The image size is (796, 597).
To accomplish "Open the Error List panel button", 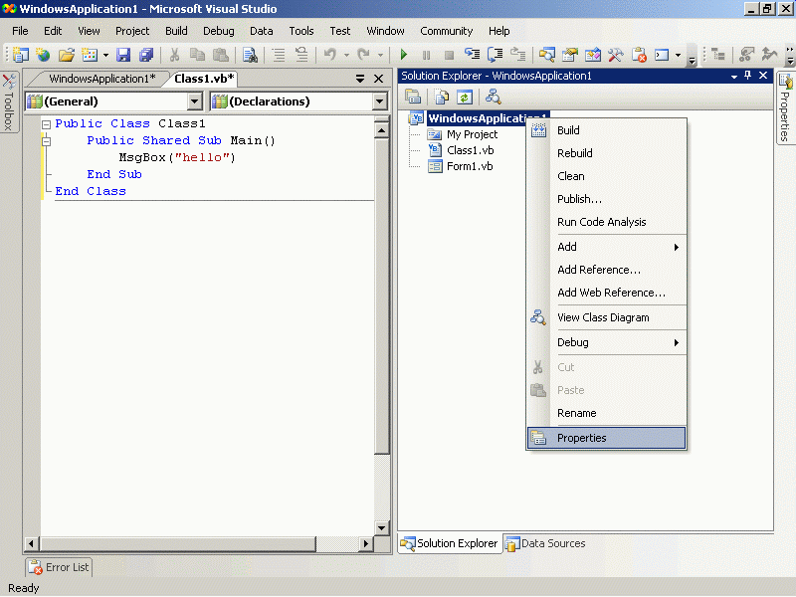I will [59, 567].
